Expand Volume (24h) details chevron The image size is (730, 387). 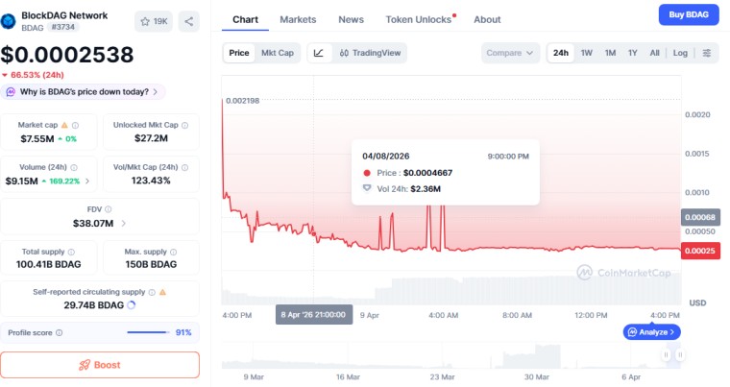[x=89, y=181]
